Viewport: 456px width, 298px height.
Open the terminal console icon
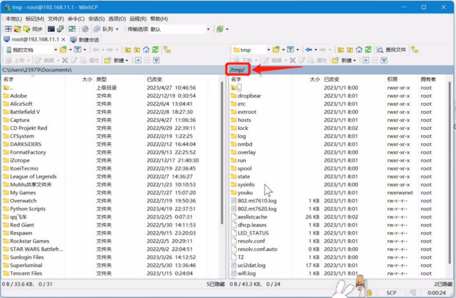coord(51,29)
